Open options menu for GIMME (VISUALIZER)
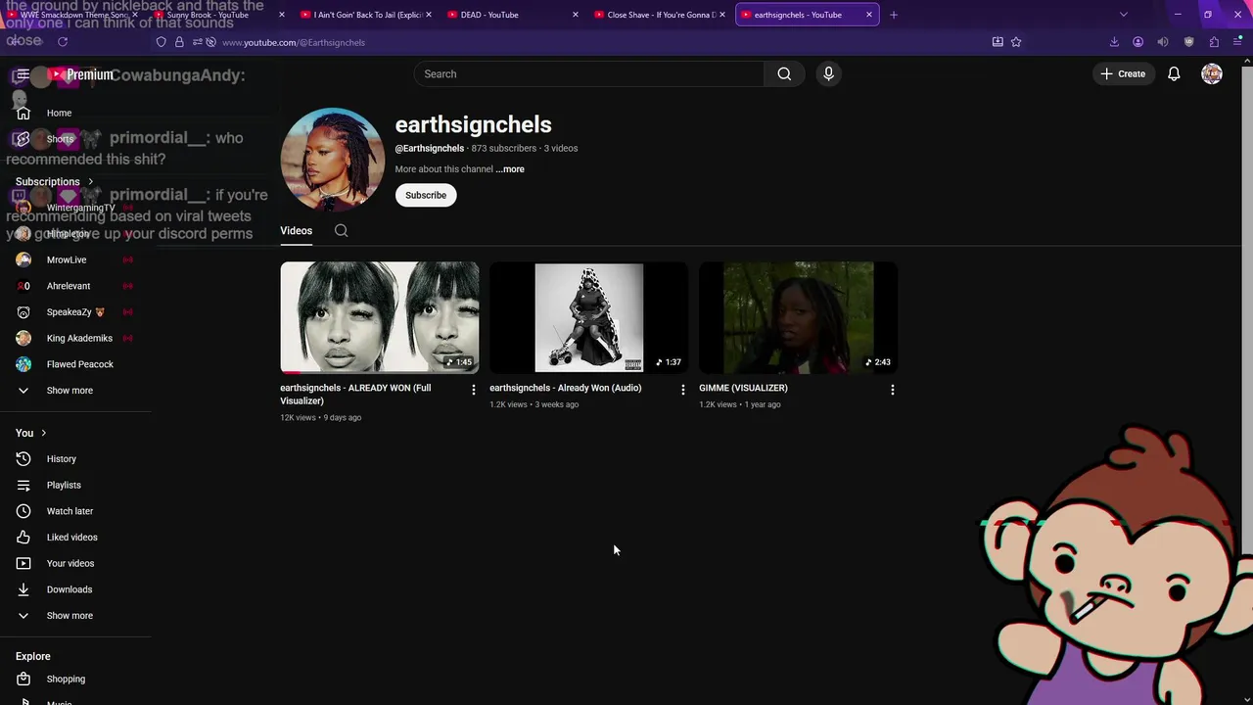1253x705 pixels. (893, 390)
